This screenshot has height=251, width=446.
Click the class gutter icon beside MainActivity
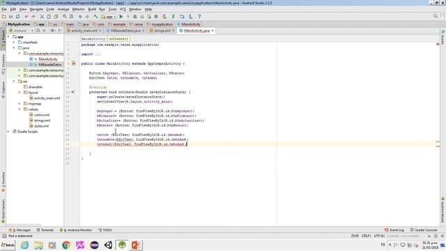73,63
